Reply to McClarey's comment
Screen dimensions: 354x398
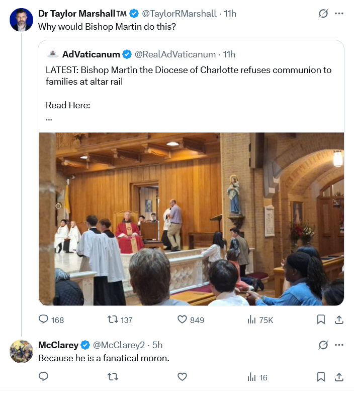pyautogui.click(x=44, y=377)
